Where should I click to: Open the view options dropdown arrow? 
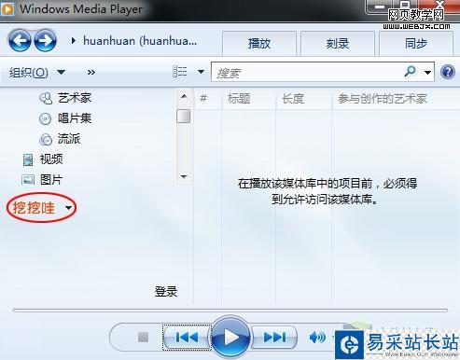201,72
